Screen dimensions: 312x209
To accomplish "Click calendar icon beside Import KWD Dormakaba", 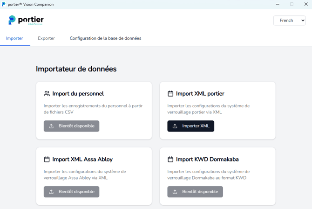I will [170, 160].
